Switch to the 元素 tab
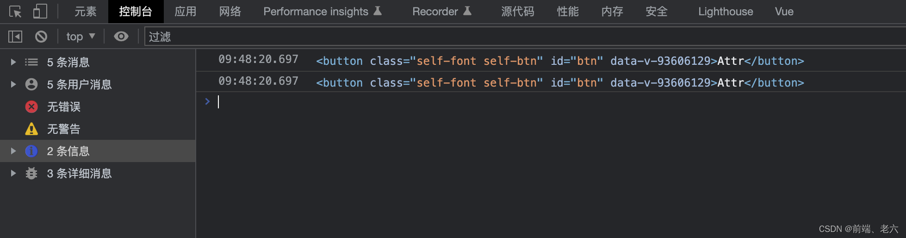The image size is (906, 238). [x=86, y=12]
